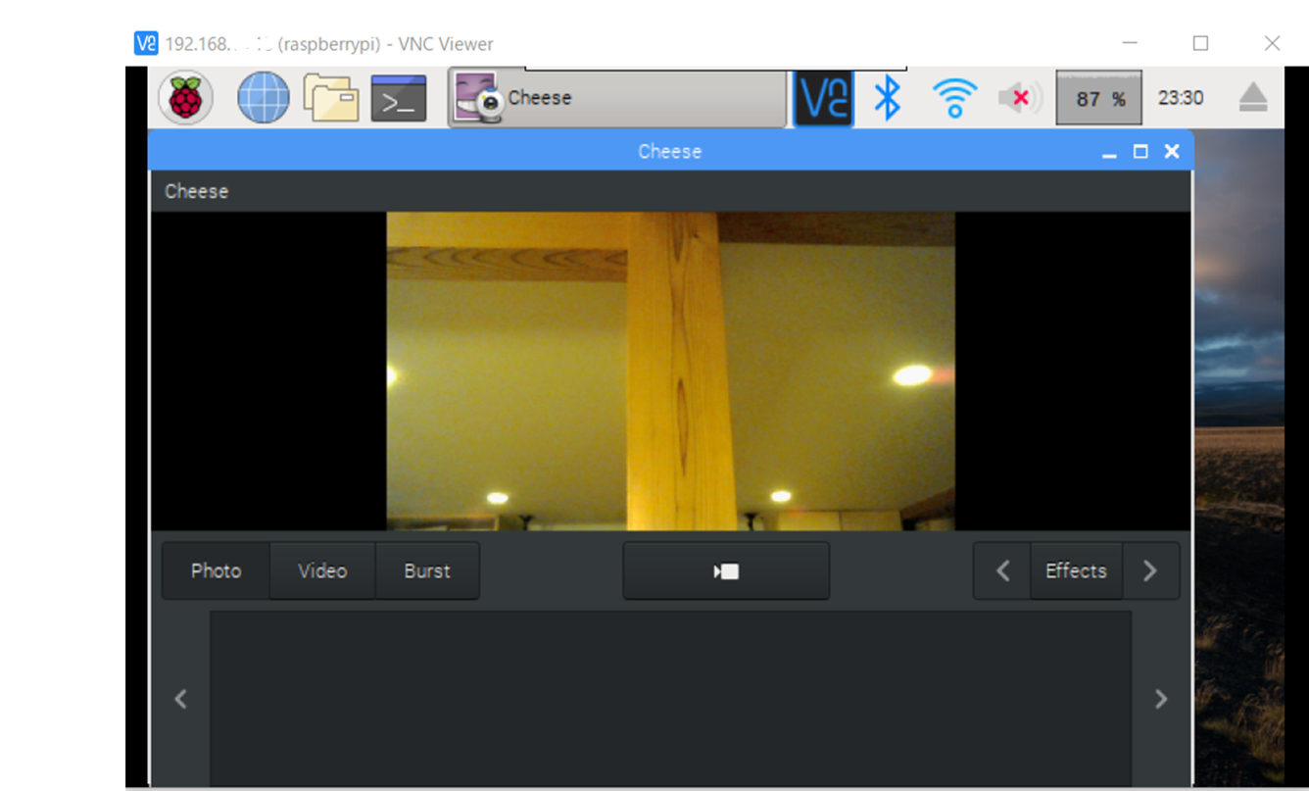Open the VNC Server tray icon
The width and height of the screenshot is (1309, 791).
(x=823, y=98)
